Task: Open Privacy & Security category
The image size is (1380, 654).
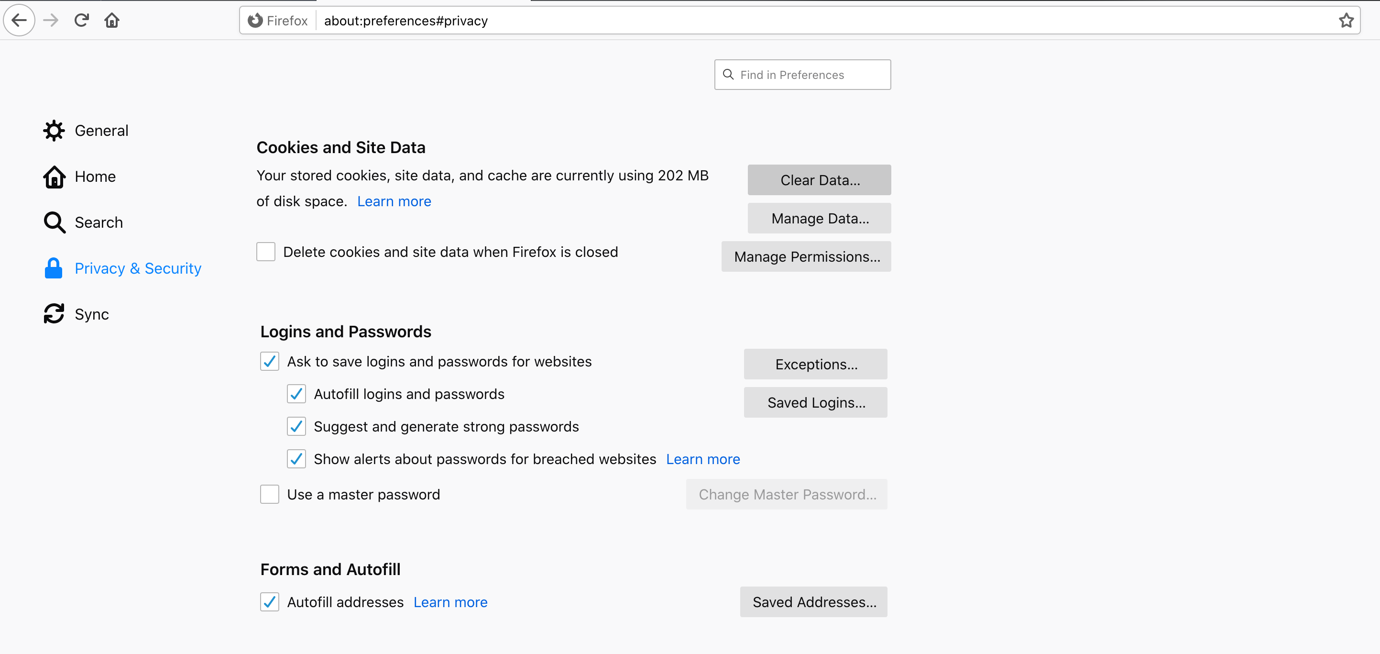Action: (x=138, y=268)
